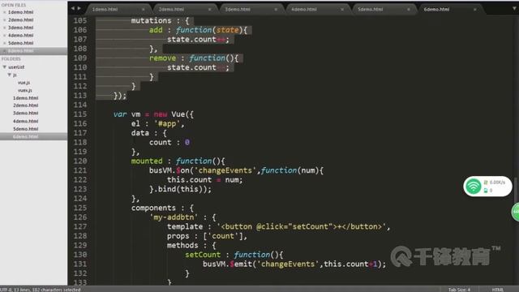Click the vertical scrollbar of the editor

coord(517,189)
